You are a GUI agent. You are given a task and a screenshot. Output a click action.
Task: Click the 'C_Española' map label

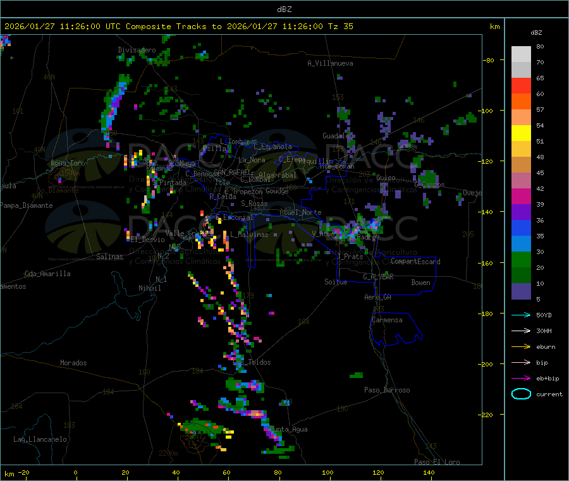tap(272, 147)
